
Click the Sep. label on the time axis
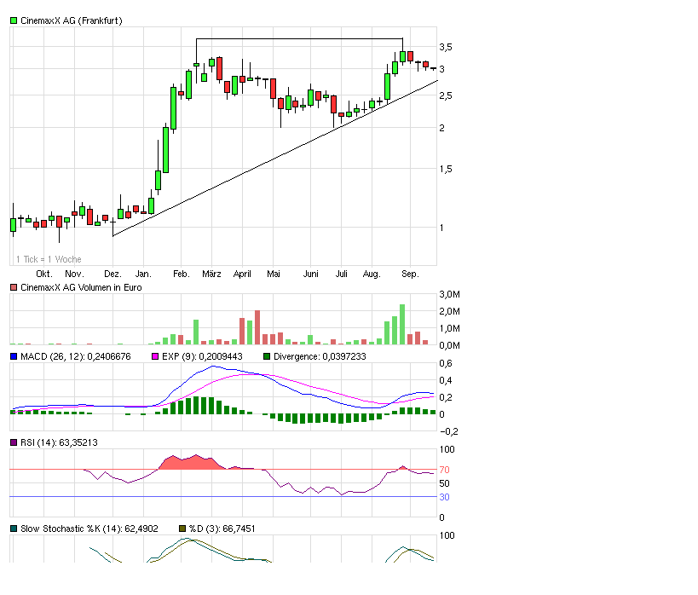tap(410, 274)
